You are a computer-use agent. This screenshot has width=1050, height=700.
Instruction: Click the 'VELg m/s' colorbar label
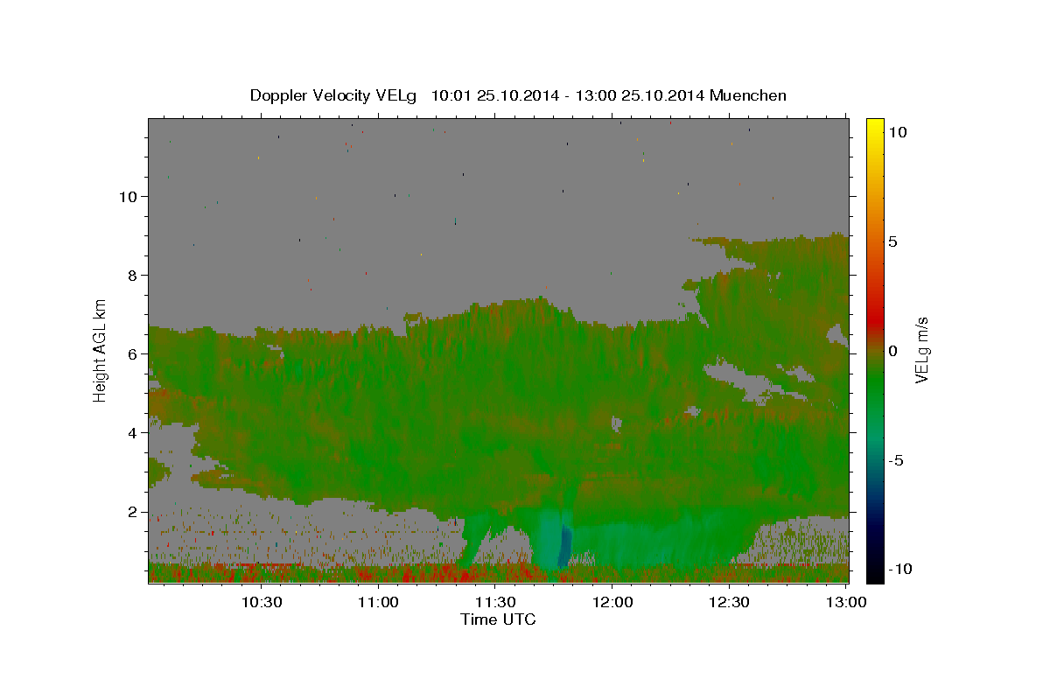pyautogui.click(x=921, y=351)
